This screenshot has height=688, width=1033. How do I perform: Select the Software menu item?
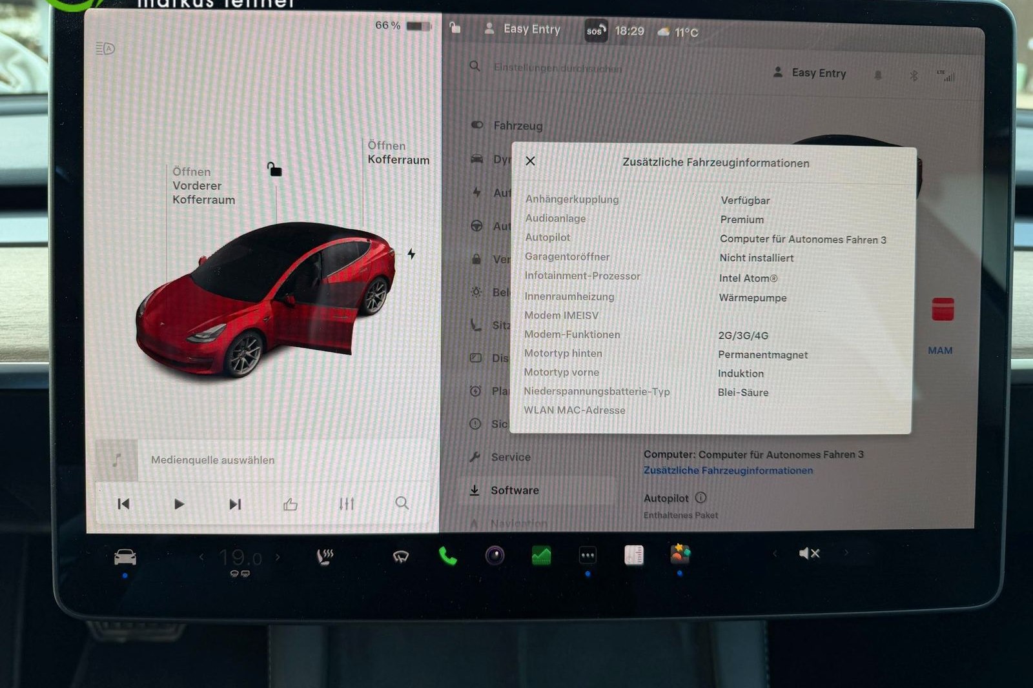(514, 491)
